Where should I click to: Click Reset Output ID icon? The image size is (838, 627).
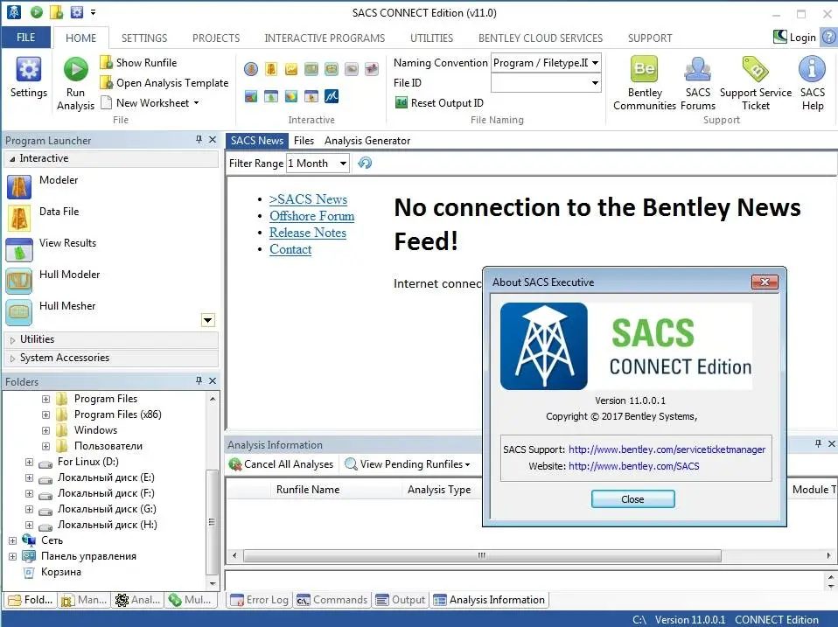tap(401, 102)
